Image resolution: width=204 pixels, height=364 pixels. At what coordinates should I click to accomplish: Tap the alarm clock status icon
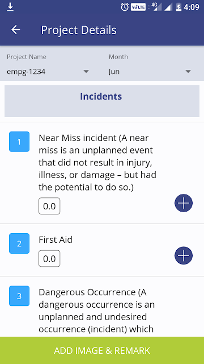tap(125, 7)
